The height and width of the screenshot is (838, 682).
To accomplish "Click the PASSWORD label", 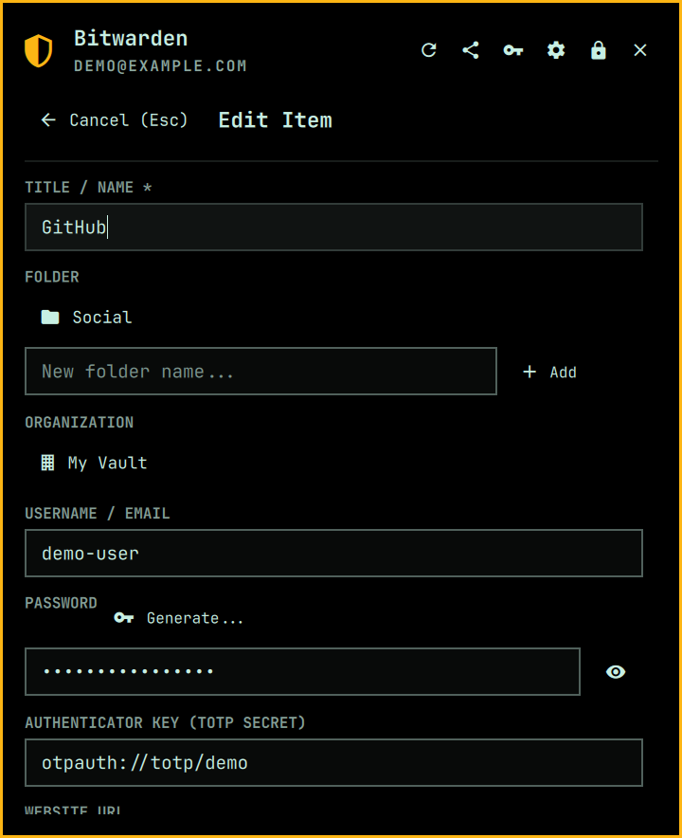I will 61,604.
